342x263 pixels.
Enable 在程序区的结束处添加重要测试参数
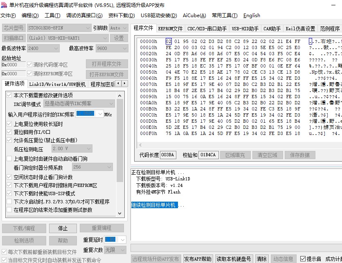pos(9,209)
